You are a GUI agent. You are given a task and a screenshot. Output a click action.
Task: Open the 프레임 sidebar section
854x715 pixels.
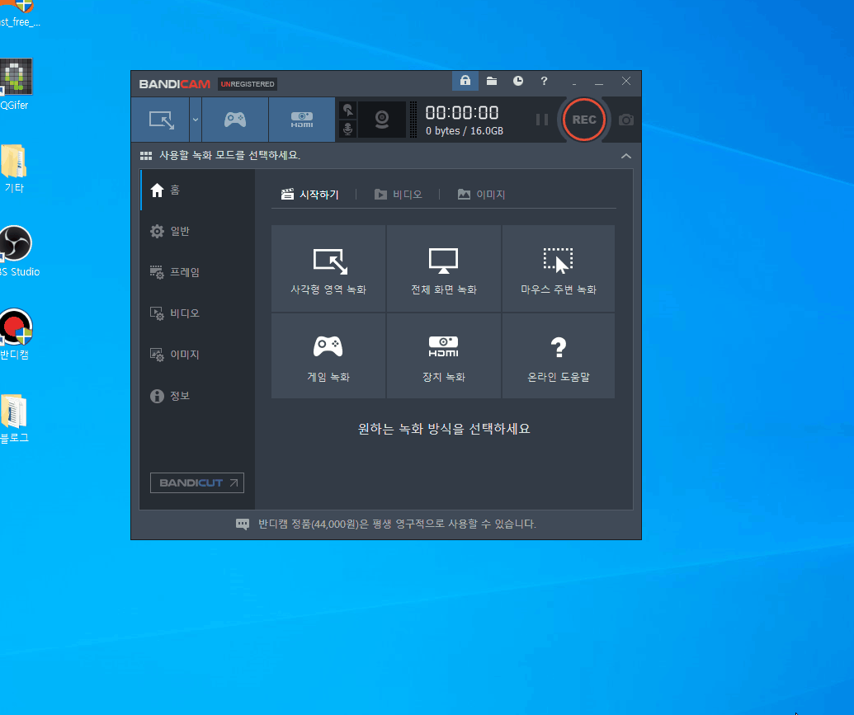click(198, 272)
